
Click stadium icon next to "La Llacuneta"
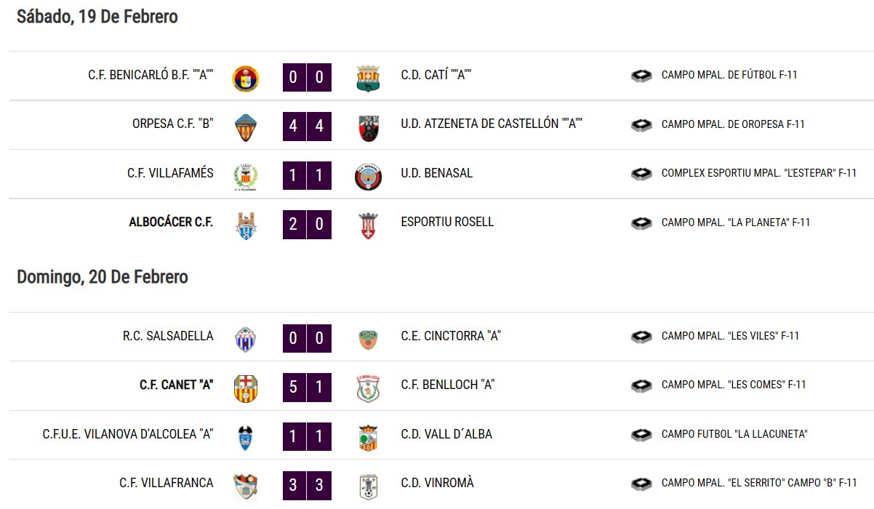[641, 434]
